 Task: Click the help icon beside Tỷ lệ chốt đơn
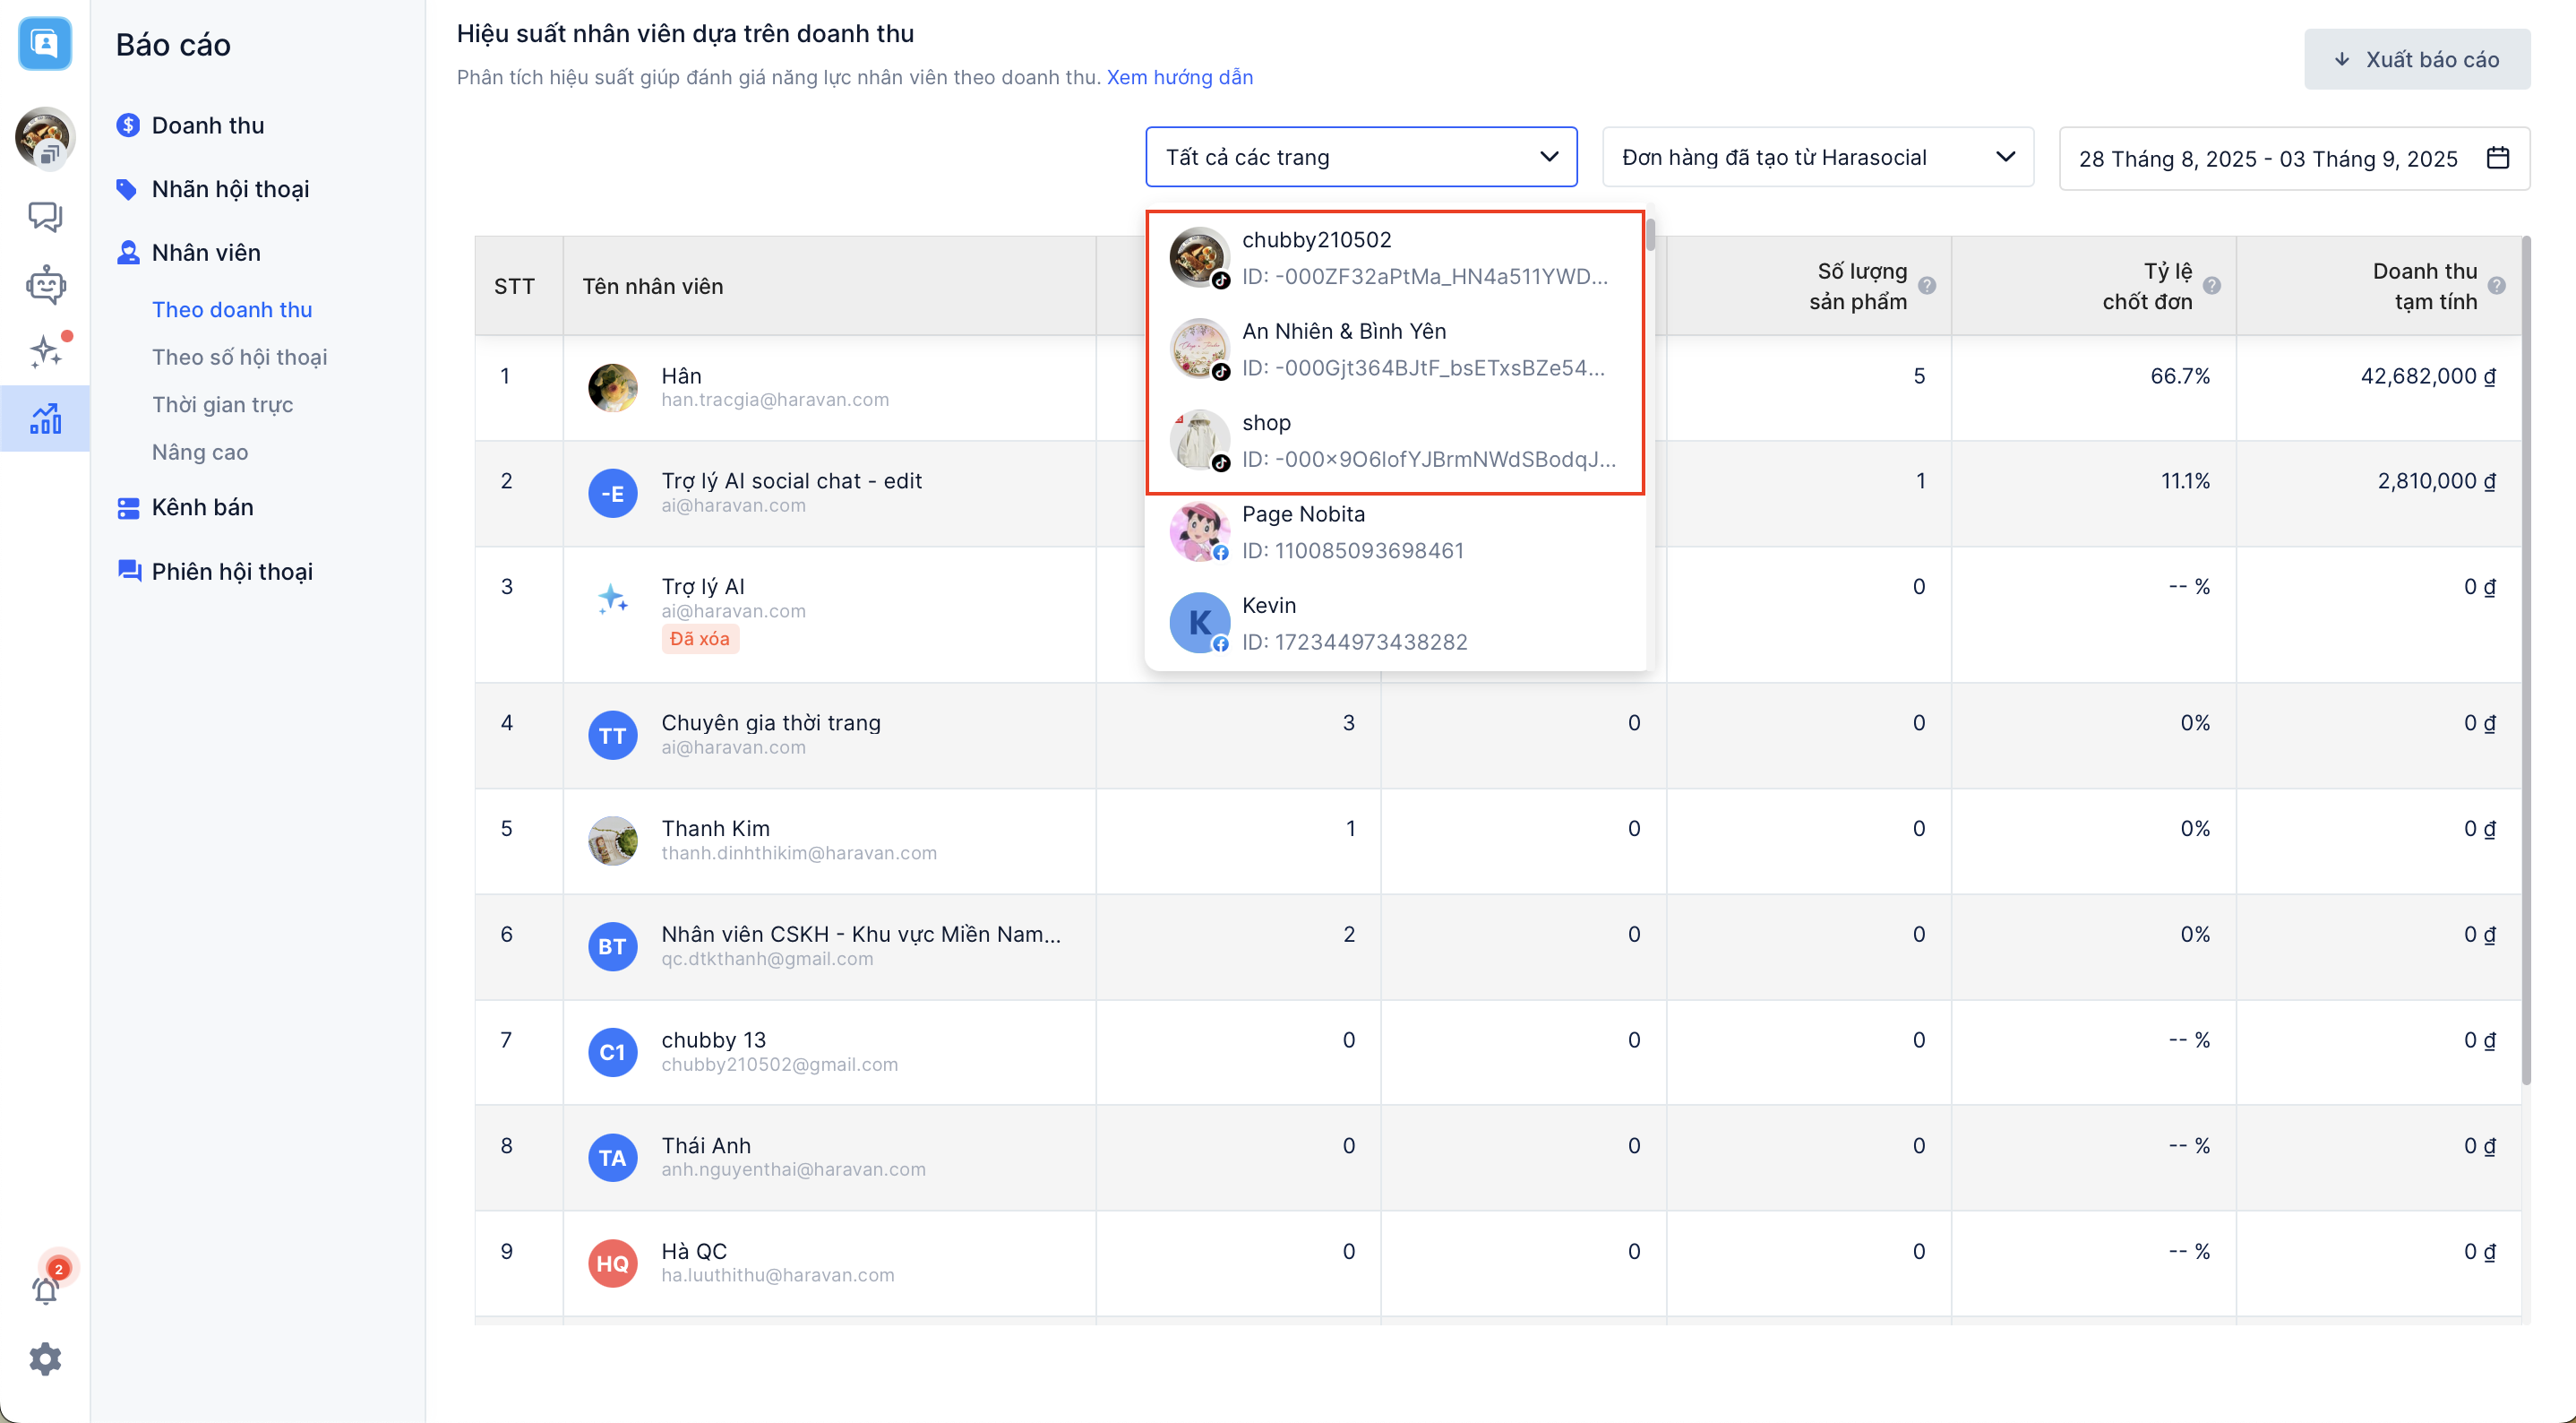(x=2212, y=286)
